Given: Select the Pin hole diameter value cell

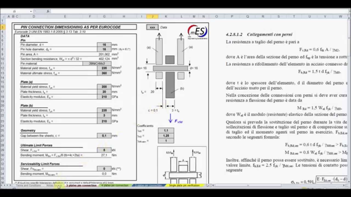Looking at the screenshot, I should point(104,49).
